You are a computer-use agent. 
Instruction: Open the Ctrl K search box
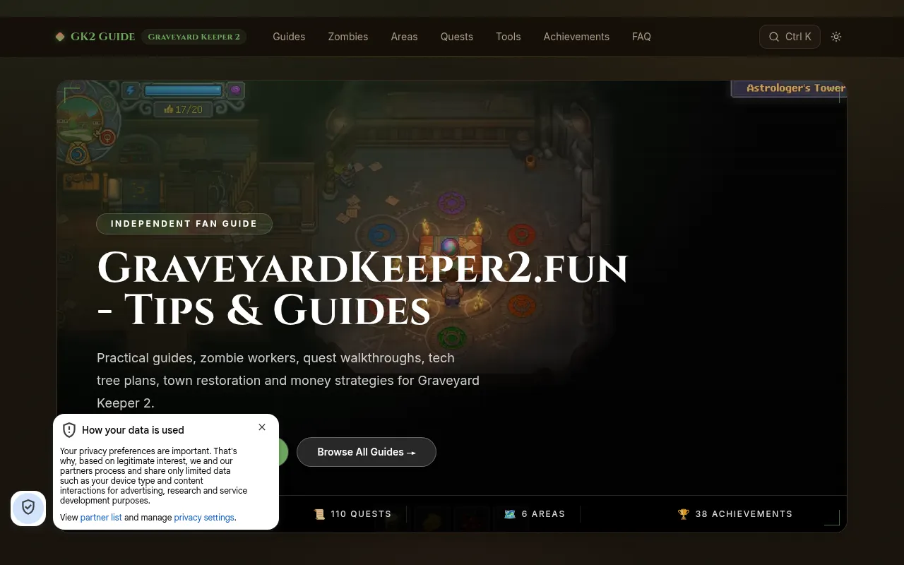[x=790, y=37]
